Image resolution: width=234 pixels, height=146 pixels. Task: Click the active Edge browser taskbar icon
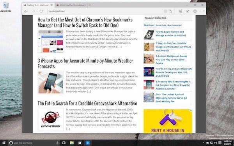point(88,143)
